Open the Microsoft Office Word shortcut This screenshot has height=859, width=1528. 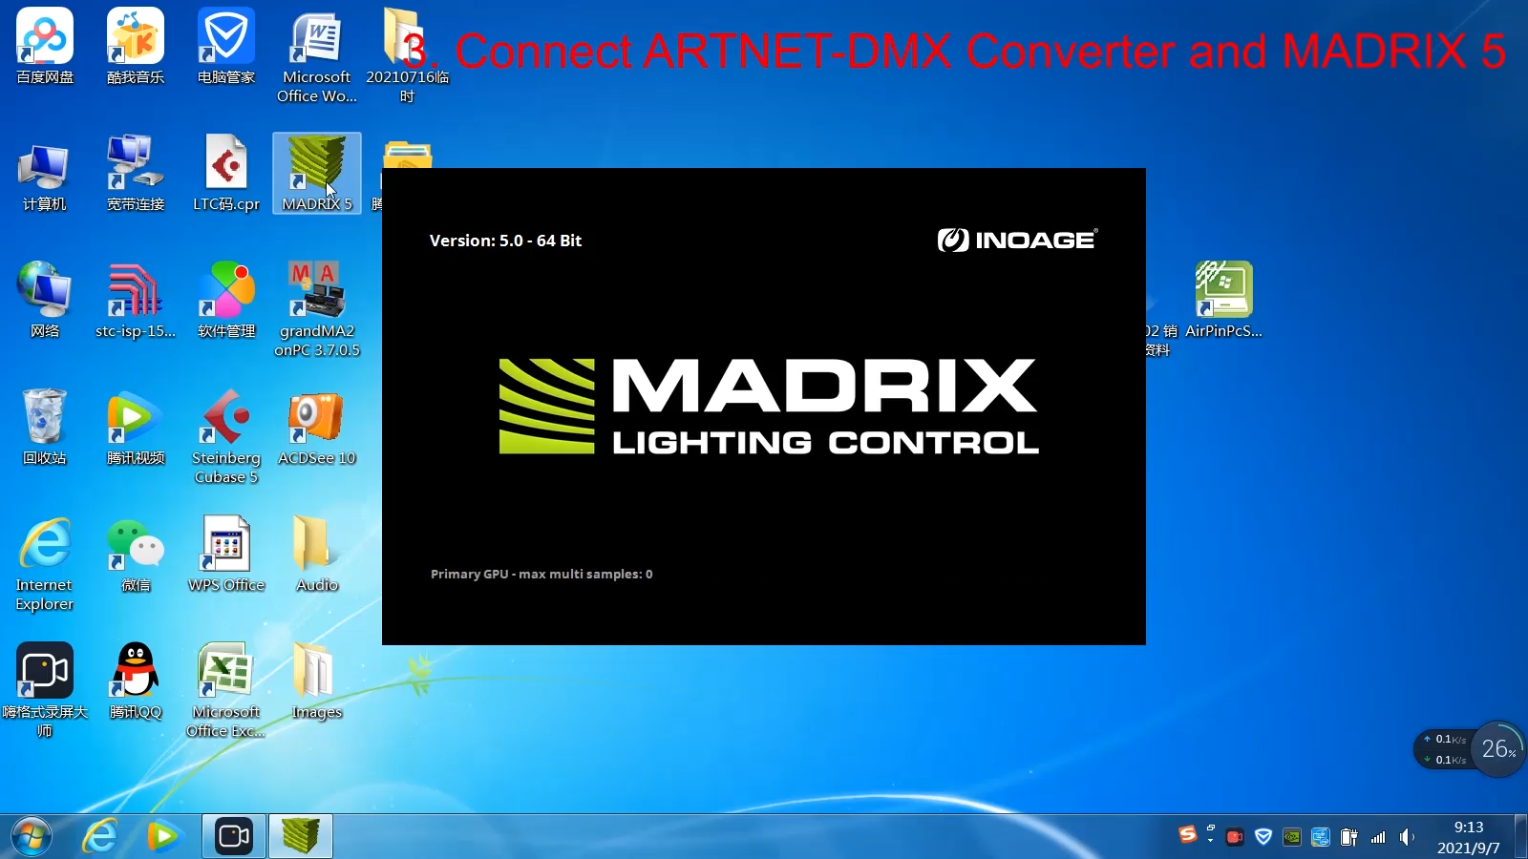click(x=317, y=55)
